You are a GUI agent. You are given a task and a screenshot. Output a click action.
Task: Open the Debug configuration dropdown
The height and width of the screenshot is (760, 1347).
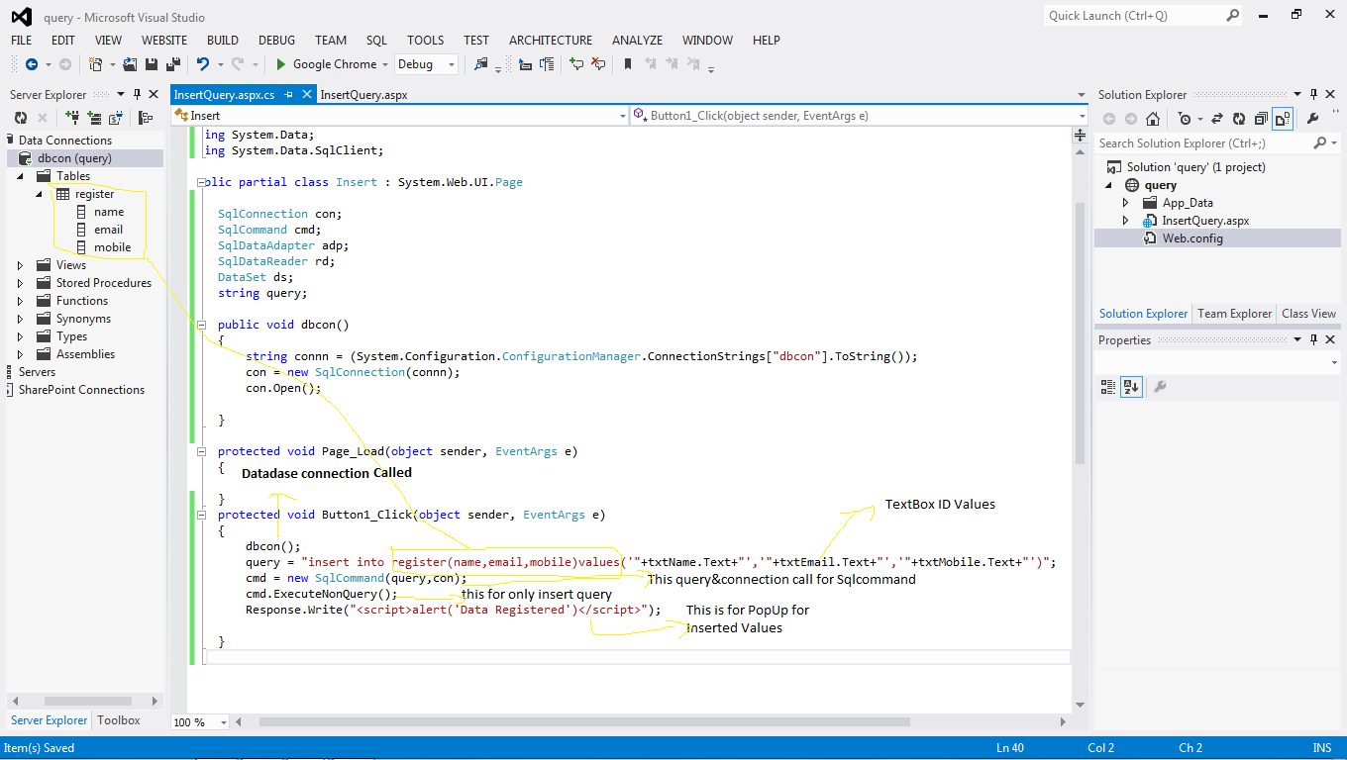(426, 63)
